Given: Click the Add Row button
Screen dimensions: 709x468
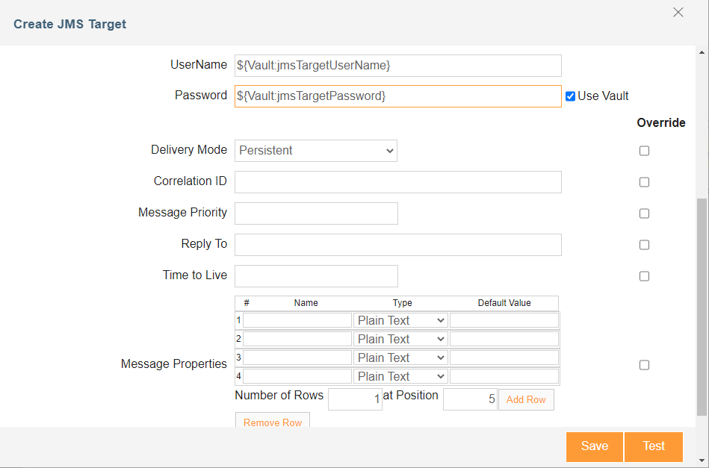Looking at the screenshot, I should (x=526, y=399).
